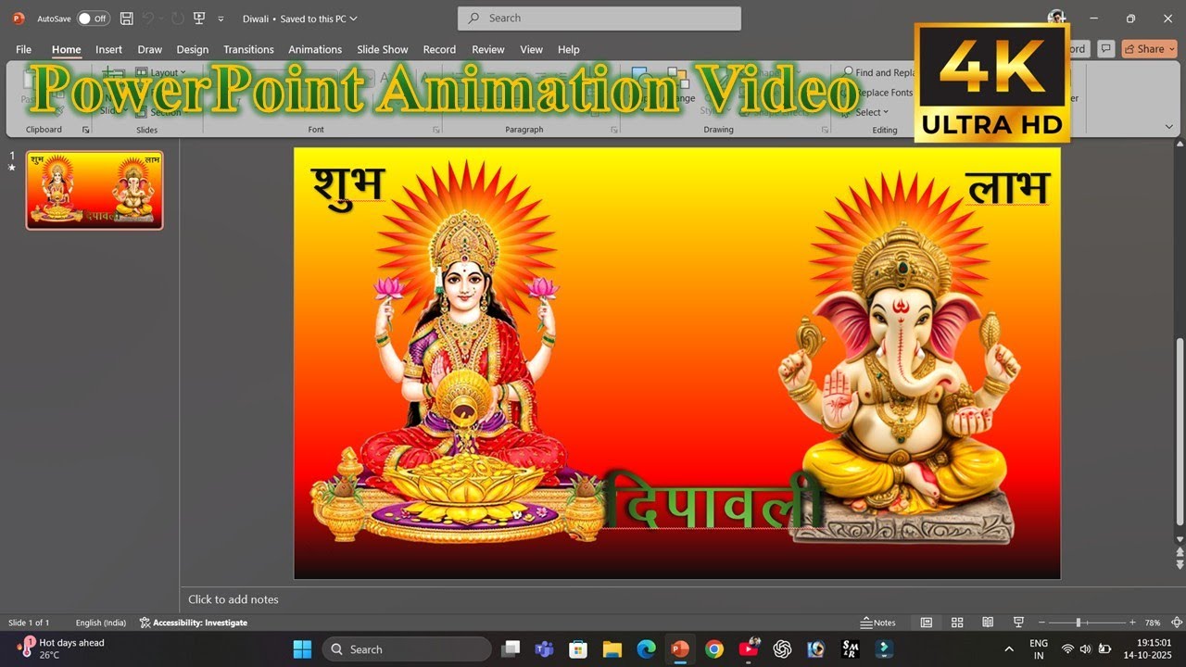Switch to the Draw tab
The width and height of the screenshot is (1186, 667).
pyautogui.click(x=149, y=49)
